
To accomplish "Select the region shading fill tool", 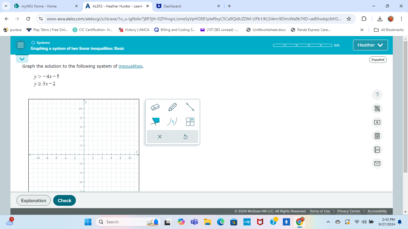I will (155, 121).
